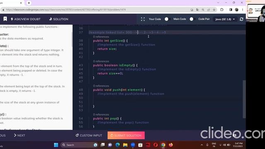
Task: Click the SUBMIT SOLUTION button
Action: (126, 135)
